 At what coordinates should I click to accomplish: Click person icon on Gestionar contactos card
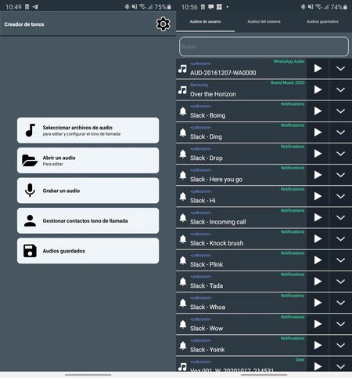click(30, 220)
